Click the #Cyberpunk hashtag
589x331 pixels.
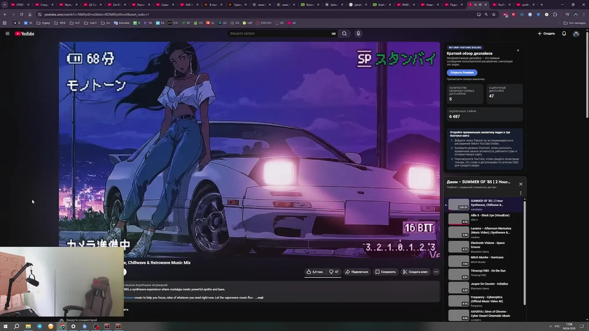tap(159, 285)
